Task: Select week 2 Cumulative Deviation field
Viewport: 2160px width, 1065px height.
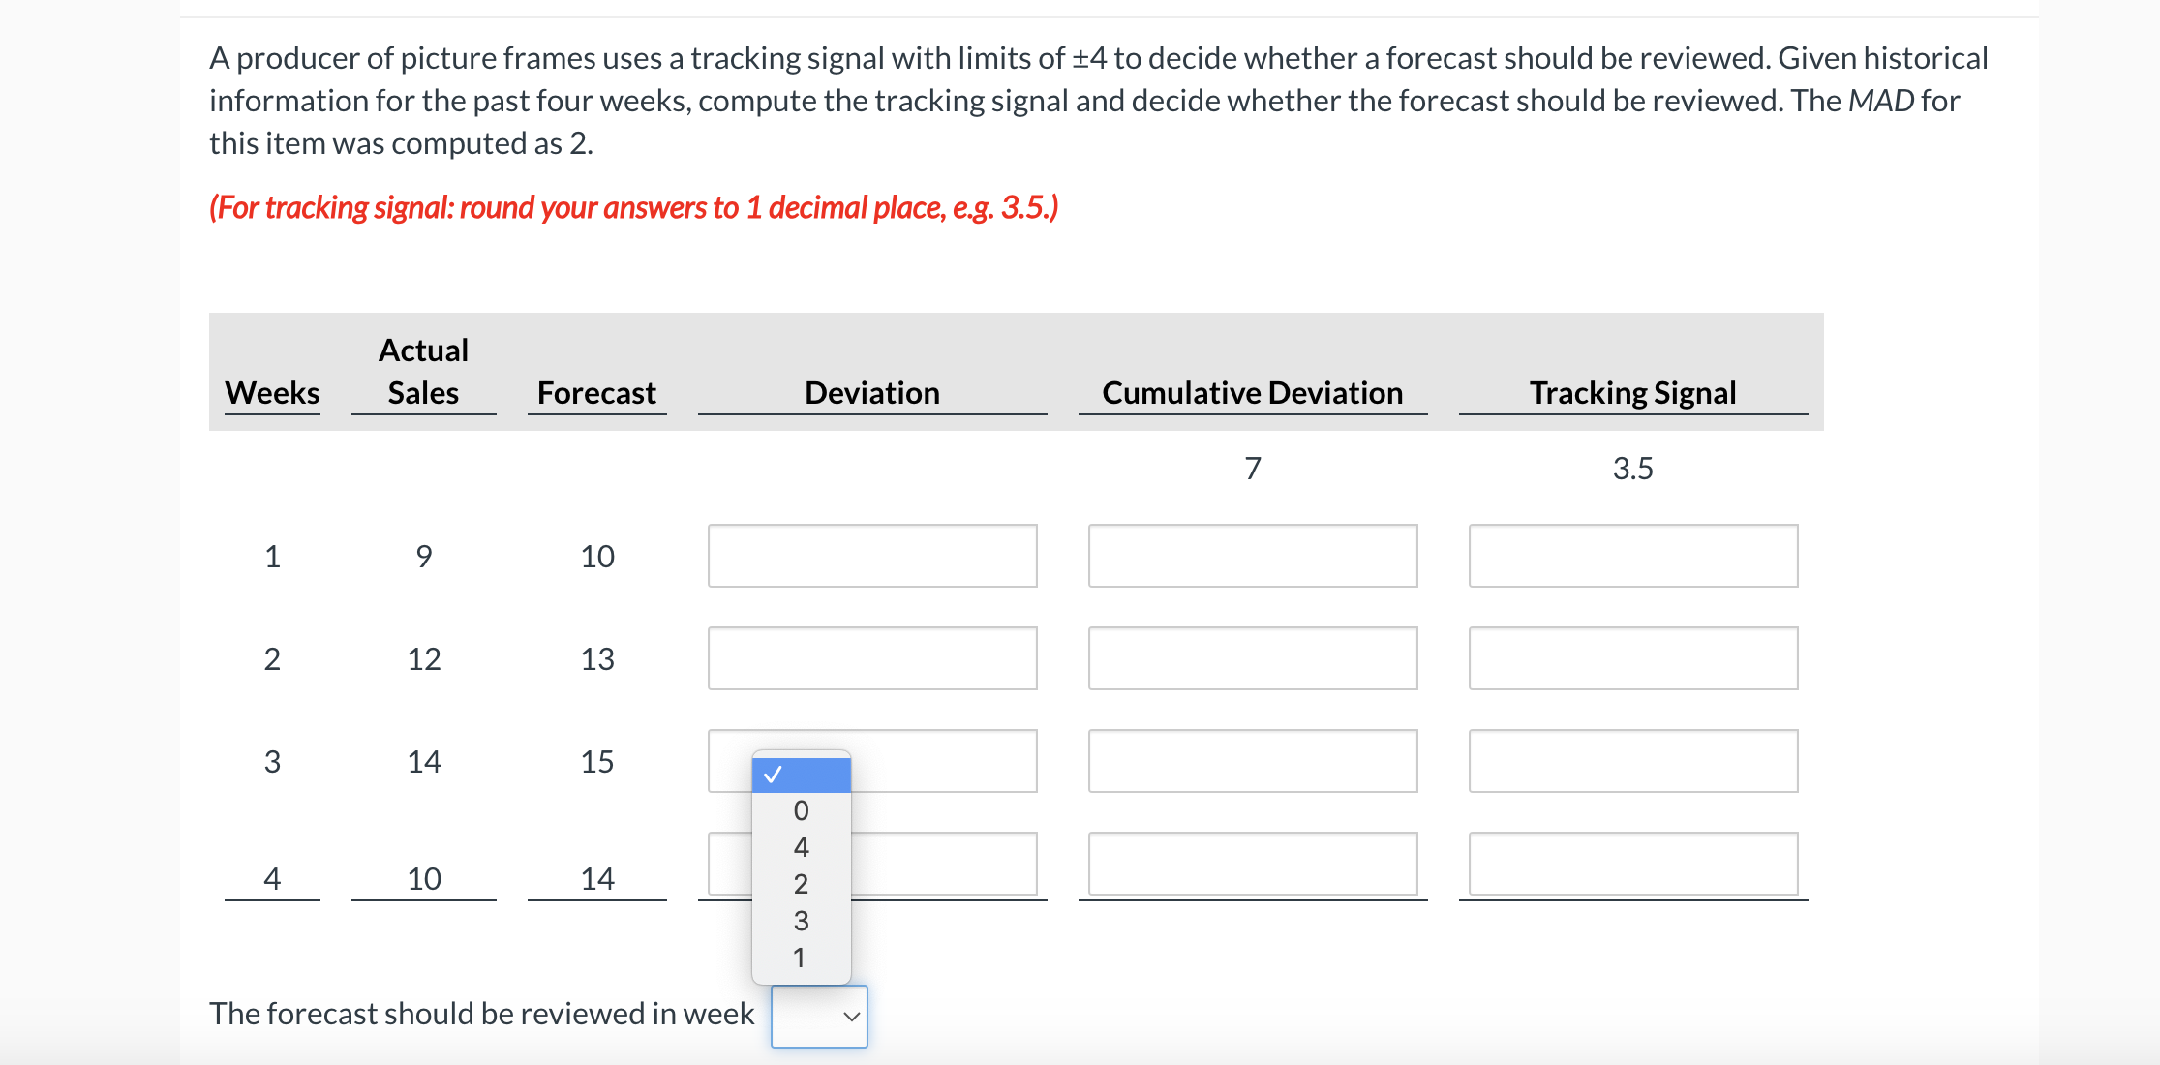Action: click(x=1253, y=658)
